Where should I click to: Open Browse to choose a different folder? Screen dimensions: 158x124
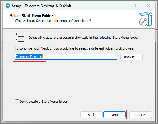(x=131, y=57)
